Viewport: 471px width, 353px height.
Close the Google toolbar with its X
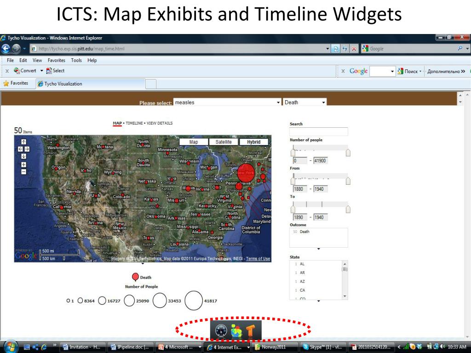[x=343, y=71]
